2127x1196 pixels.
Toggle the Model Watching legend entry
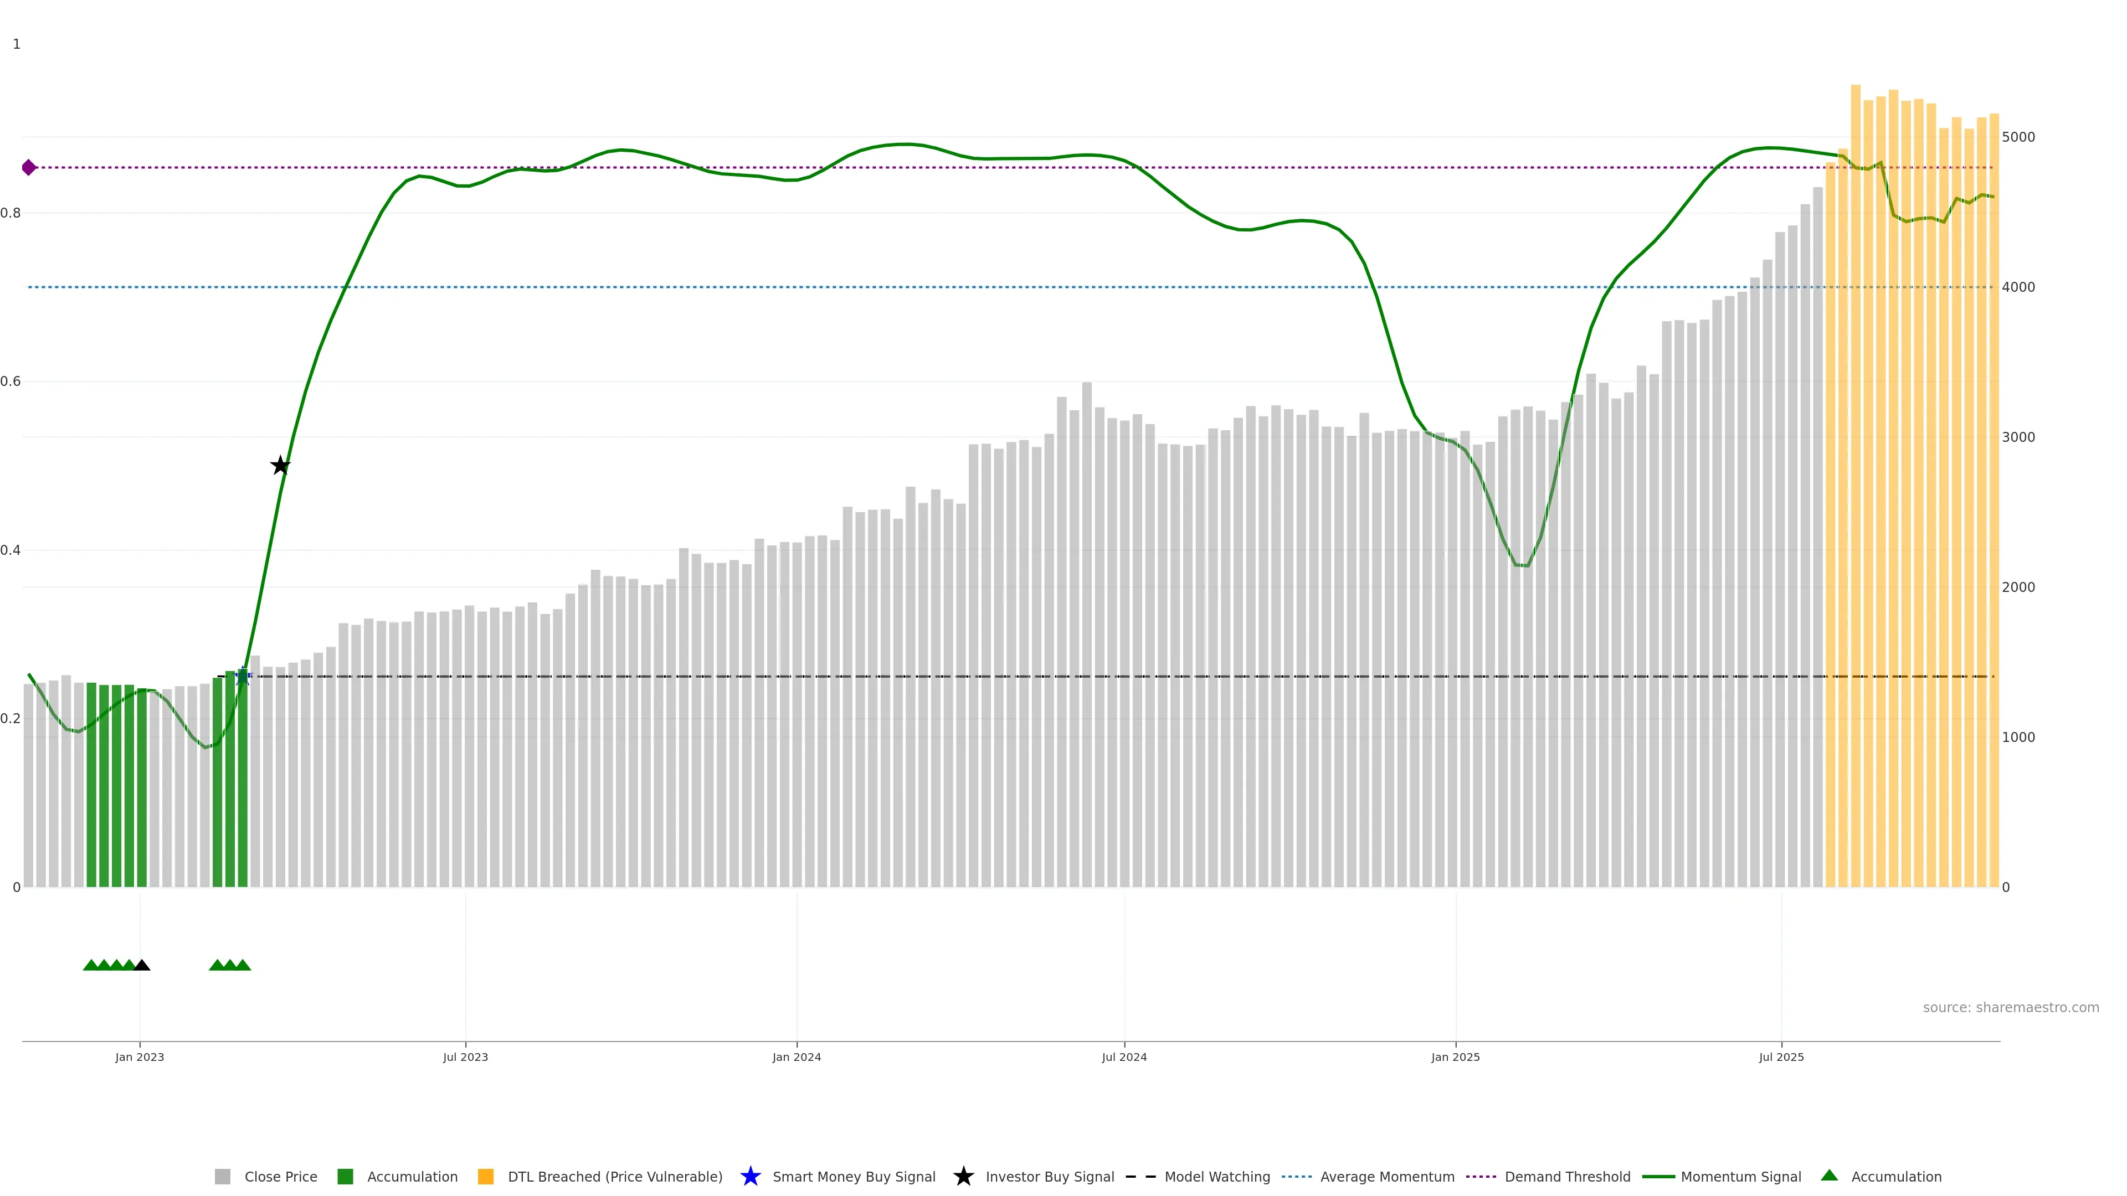pyautogui.click(x=1216, y=1177)
